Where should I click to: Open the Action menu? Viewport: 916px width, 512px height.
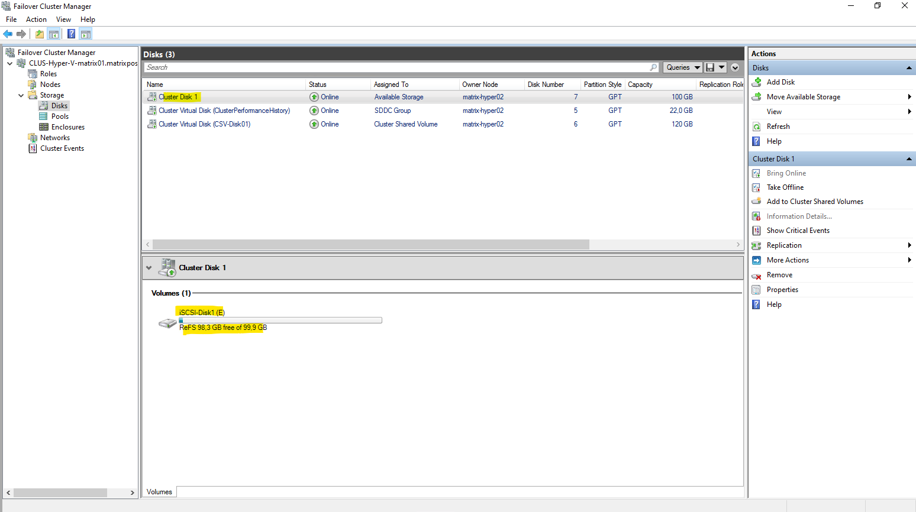tap(36, 20)
